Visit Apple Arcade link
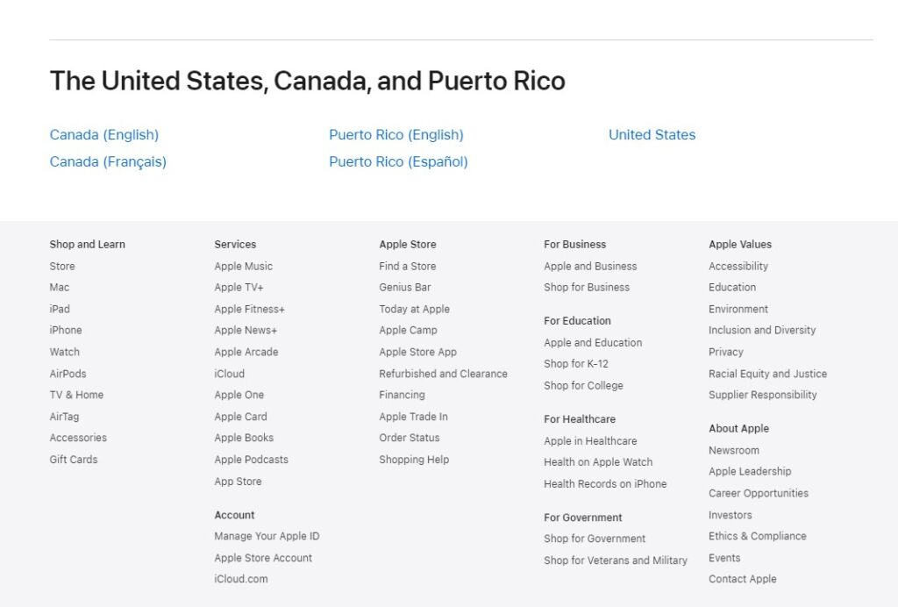The width and height of the screenshot is (898, 607). (246, 352)
